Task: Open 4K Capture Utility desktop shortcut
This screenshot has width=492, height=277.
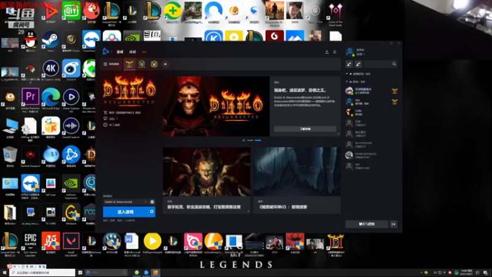Action: click(x=50, y=70)
